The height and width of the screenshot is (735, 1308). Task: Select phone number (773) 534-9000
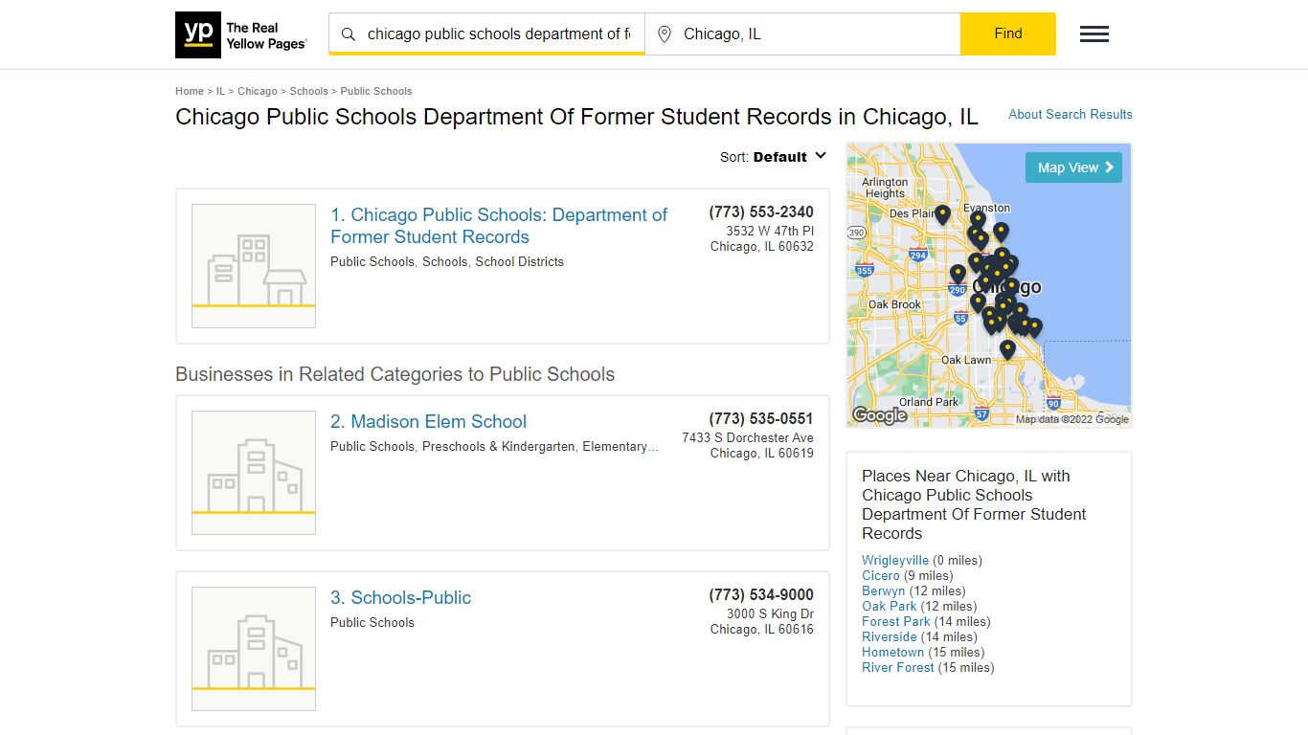[761, 595]
